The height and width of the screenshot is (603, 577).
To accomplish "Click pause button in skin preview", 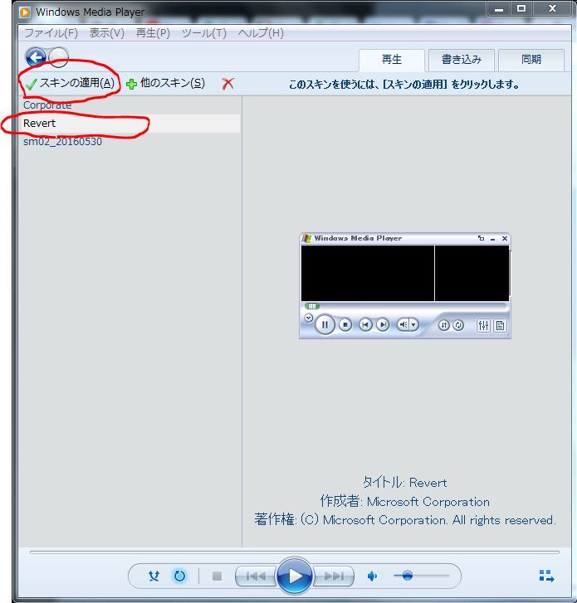I will pyautogui.click(x=325, y=325).
